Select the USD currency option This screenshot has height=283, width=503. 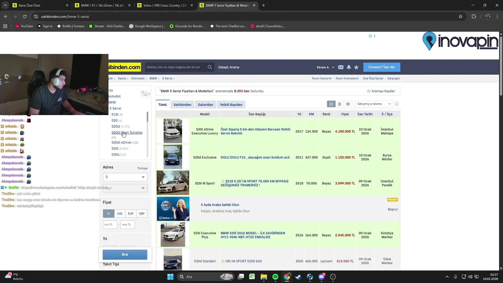coord(119,213)
